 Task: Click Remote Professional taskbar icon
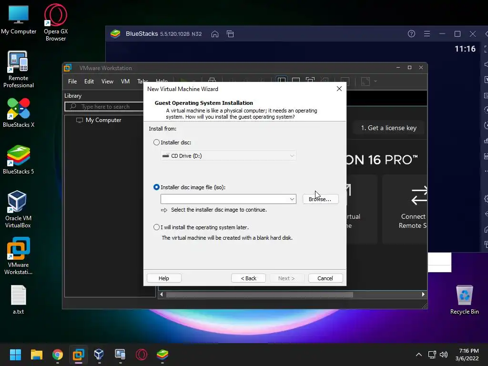pos(120,355)
